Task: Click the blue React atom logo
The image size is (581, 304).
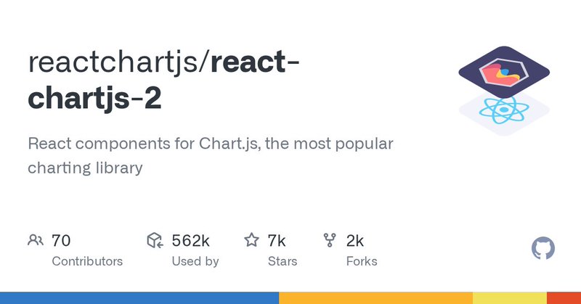Action: point(504,110)
